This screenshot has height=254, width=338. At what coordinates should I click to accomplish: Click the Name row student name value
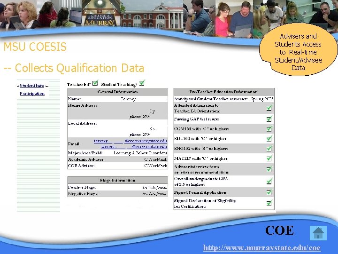[x=128, y=99]
